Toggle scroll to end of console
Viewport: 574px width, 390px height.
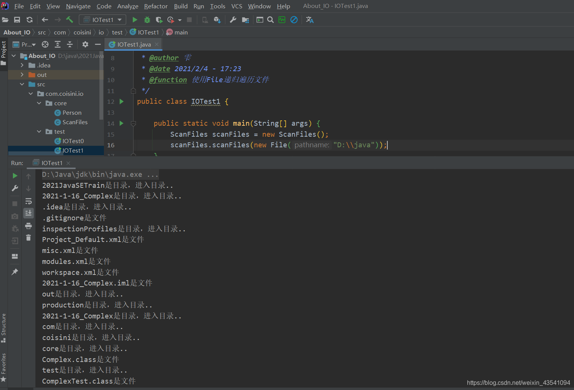point(28,213)
